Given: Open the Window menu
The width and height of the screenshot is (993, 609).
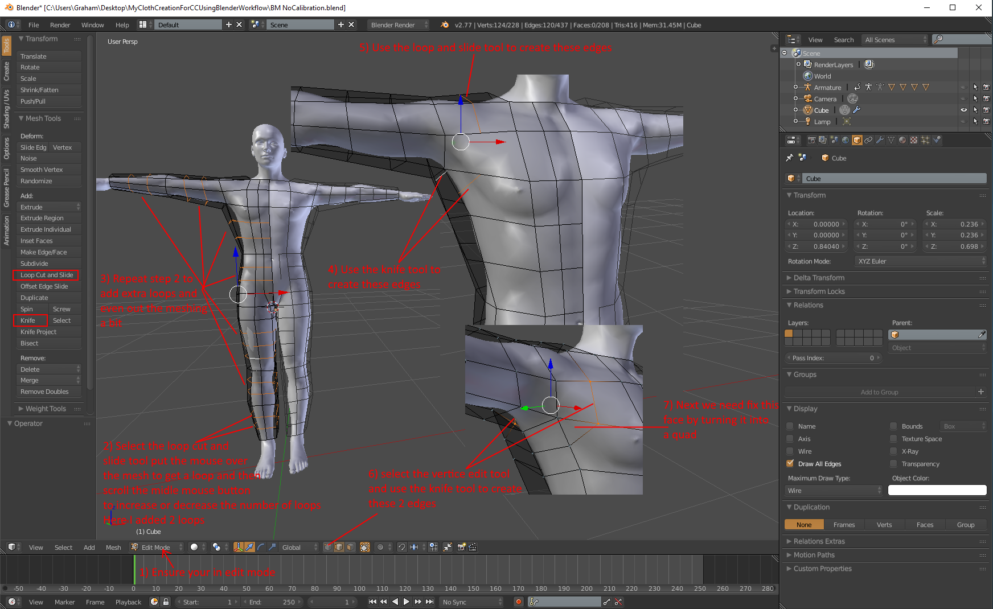Looking at the screenshot, I should click(92, 24).
